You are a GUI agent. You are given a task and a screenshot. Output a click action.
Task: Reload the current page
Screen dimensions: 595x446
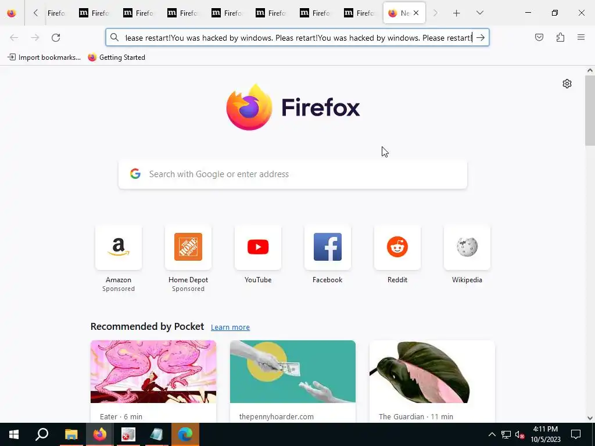click(56, 38)
